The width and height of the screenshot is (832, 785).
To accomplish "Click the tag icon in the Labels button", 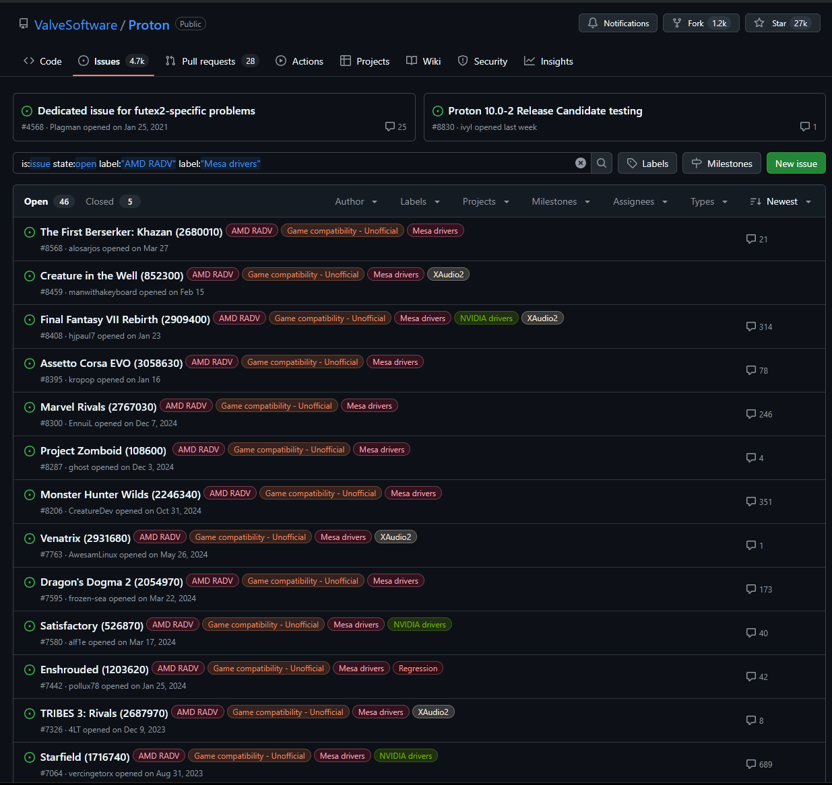I will click(632, 163).
